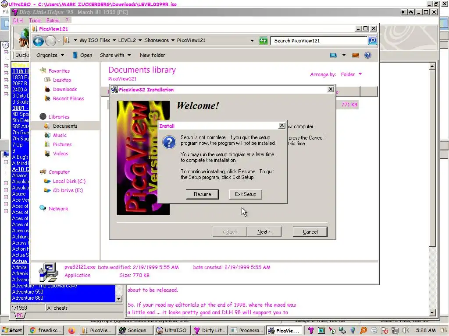Switch to UltraISO taskbar button
Screen dimensions: 449x336
172,330
